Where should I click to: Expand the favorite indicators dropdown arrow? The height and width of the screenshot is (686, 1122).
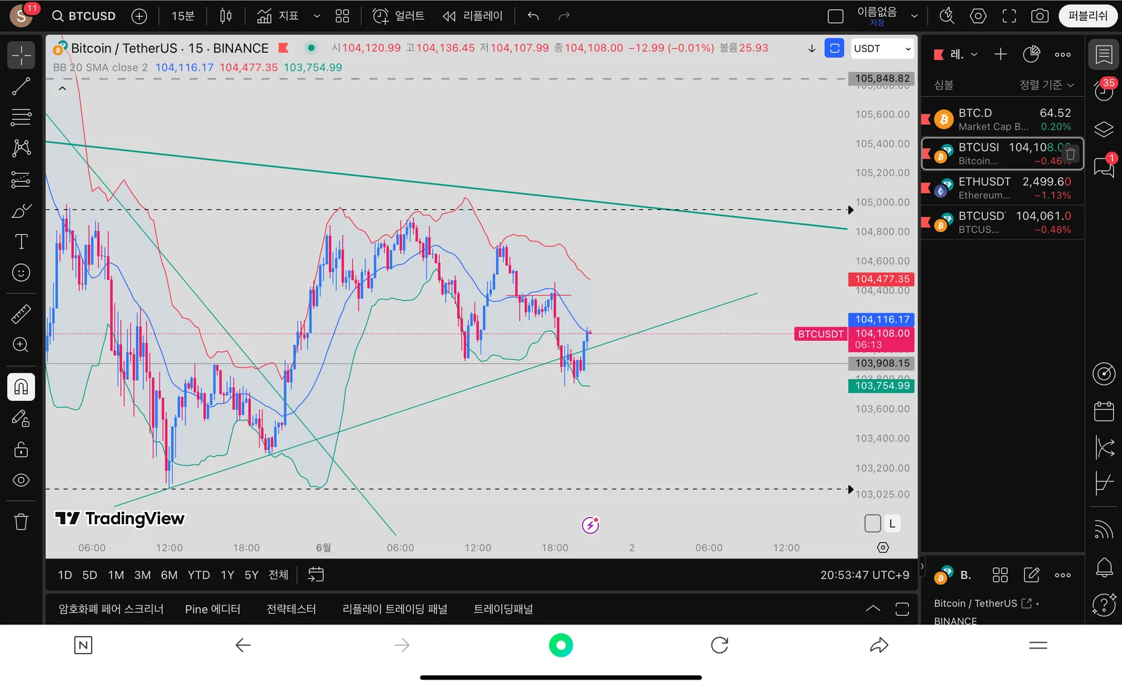click(316, 16)
